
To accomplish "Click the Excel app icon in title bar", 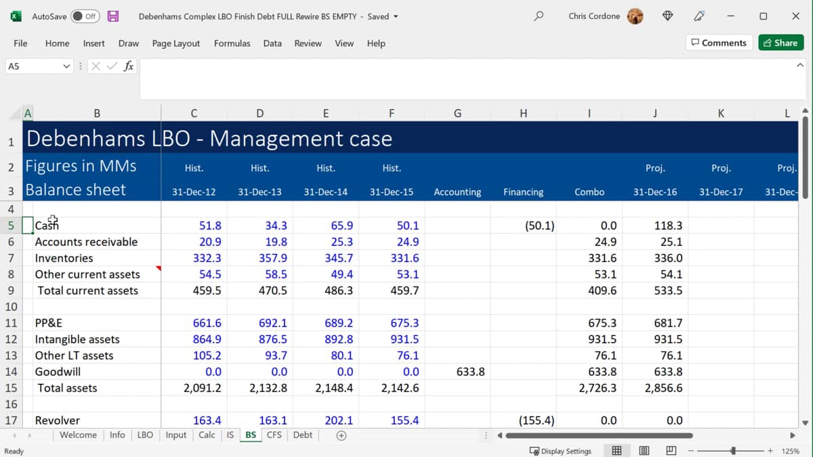I will coord(16,16).
